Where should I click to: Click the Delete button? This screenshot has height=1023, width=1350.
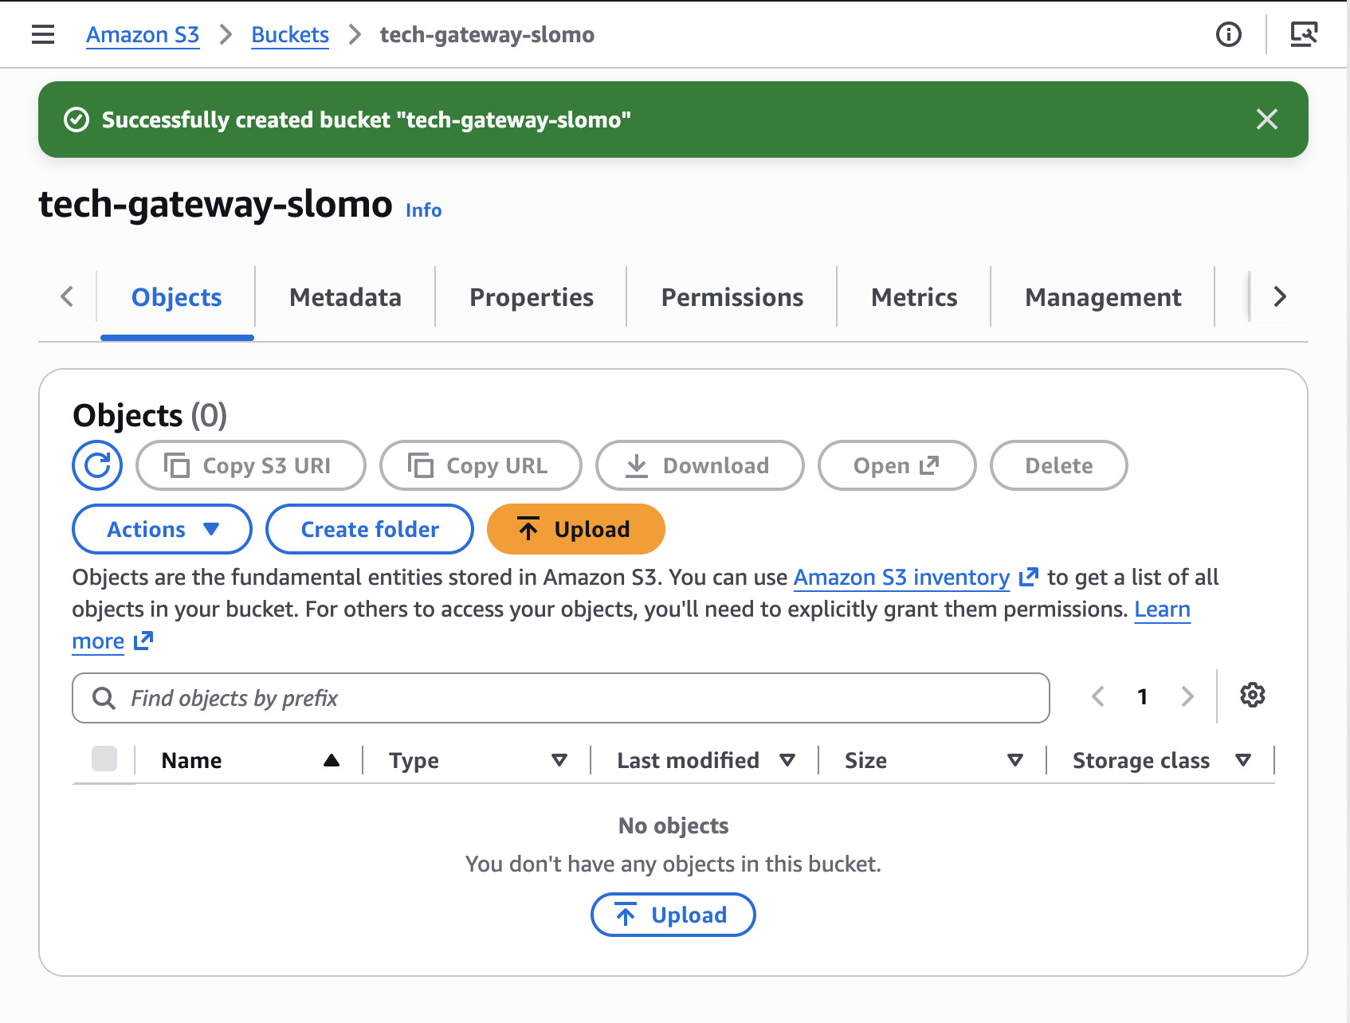click(1058, 465)
